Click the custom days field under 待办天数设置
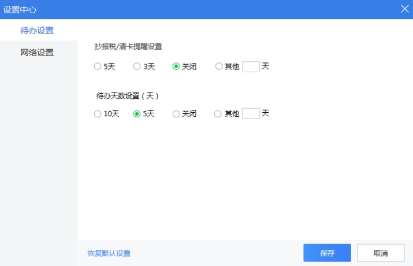 click(251, 113)
